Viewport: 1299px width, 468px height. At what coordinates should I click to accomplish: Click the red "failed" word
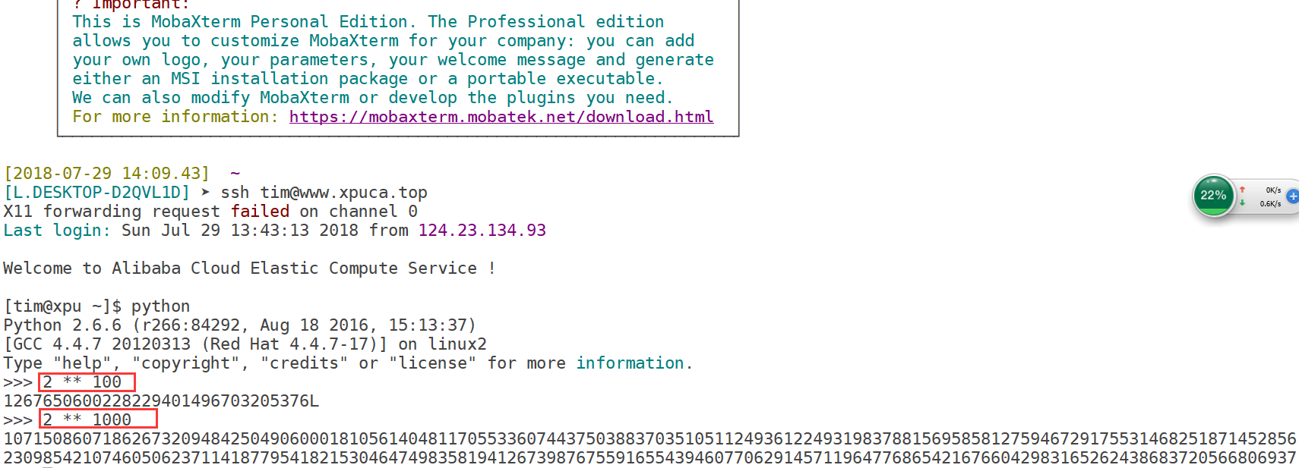tap(260, 212)
